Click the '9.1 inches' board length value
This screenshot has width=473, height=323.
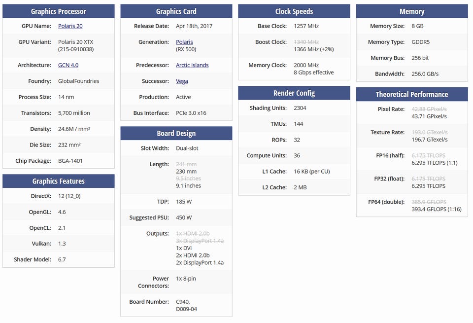point(188,186)
